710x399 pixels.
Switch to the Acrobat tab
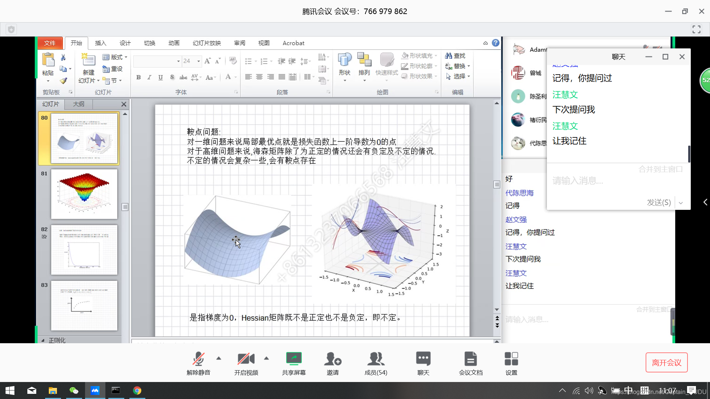tap(293, 43)
